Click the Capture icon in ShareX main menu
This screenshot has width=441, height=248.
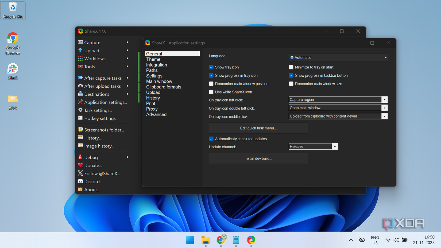80,42
